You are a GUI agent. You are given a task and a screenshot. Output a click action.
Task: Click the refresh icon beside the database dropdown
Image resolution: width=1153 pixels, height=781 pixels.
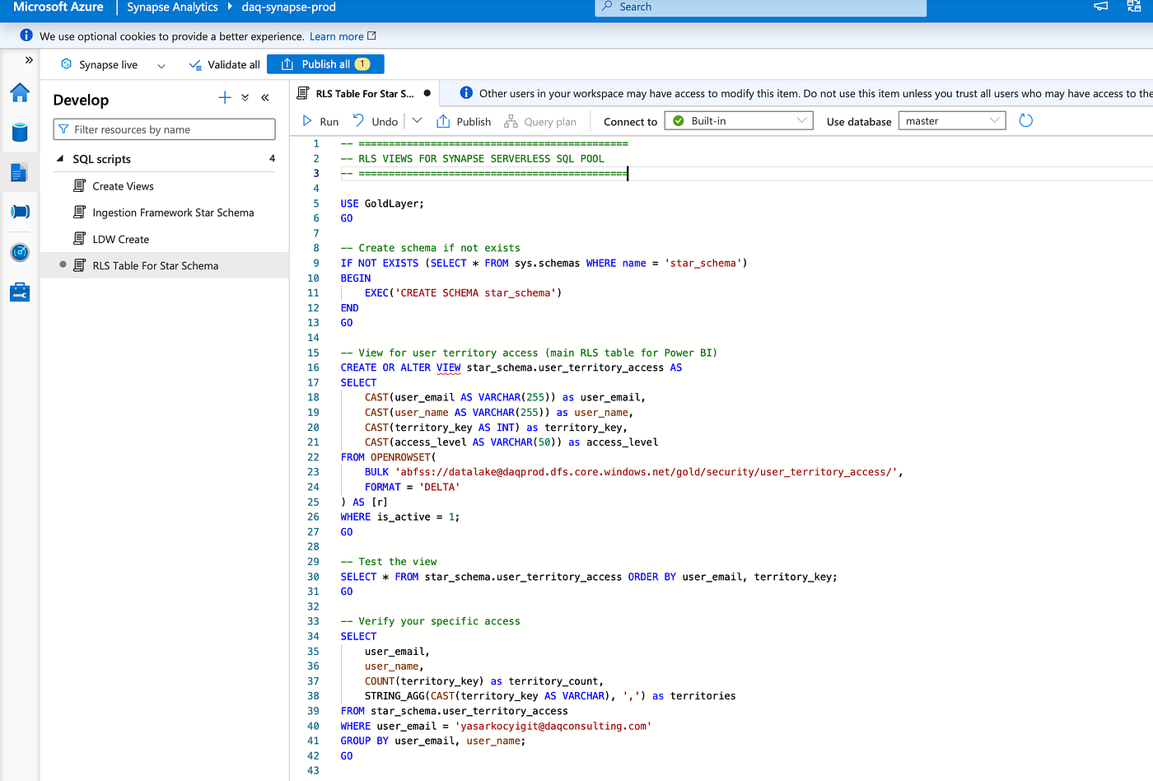(1026, 121)
